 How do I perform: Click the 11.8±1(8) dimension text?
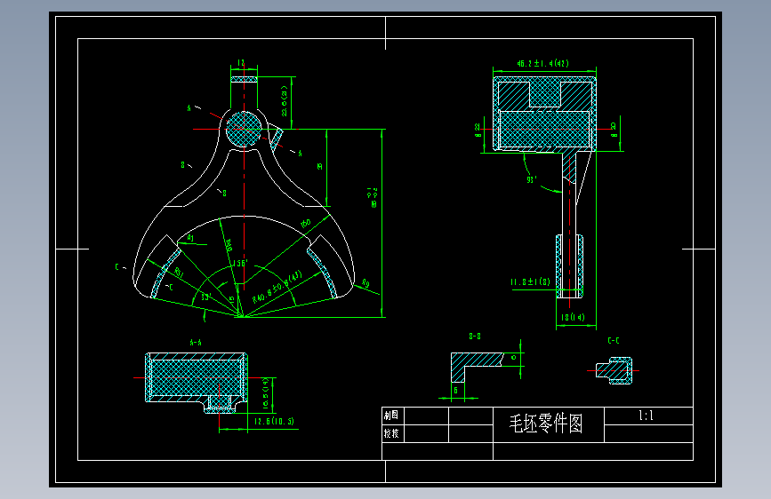[x=530, y=282]
